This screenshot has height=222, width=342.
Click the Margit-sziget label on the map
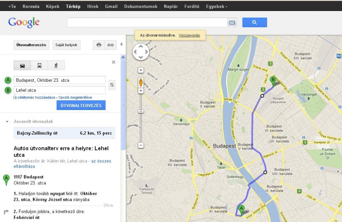(238, 69)
